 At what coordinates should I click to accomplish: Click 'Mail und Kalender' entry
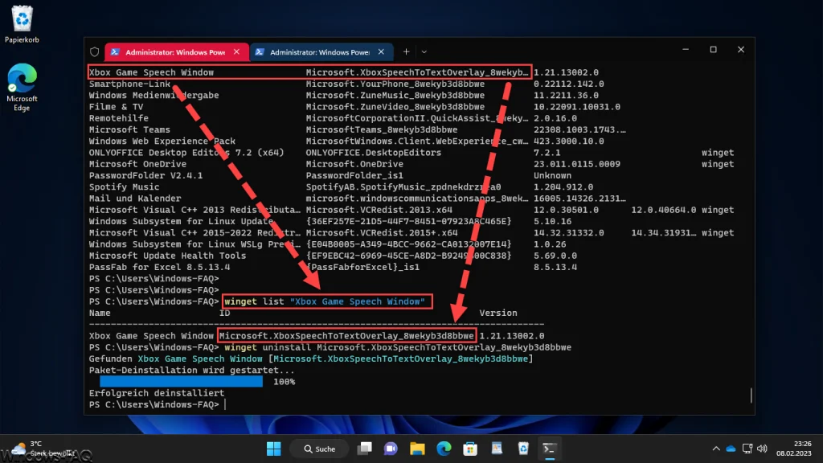click(x=135, y=199)
